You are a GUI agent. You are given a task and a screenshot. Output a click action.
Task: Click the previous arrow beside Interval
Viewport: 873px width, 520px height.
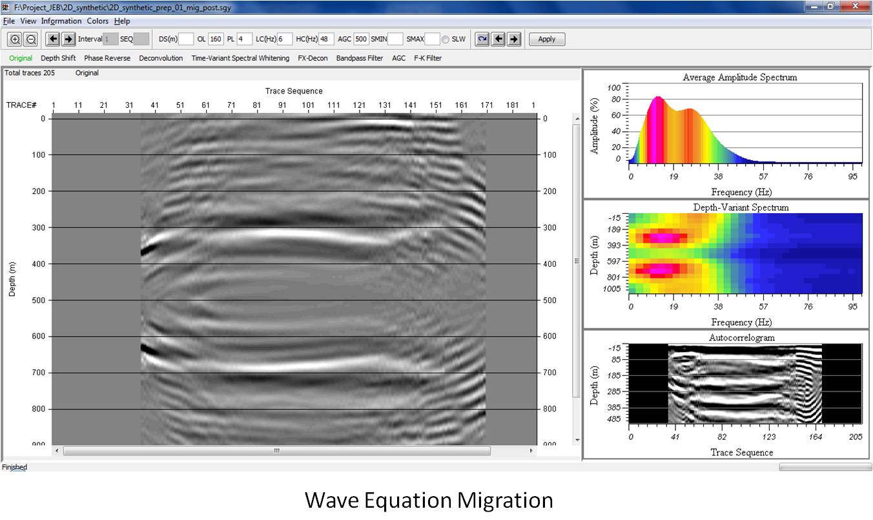54,39
